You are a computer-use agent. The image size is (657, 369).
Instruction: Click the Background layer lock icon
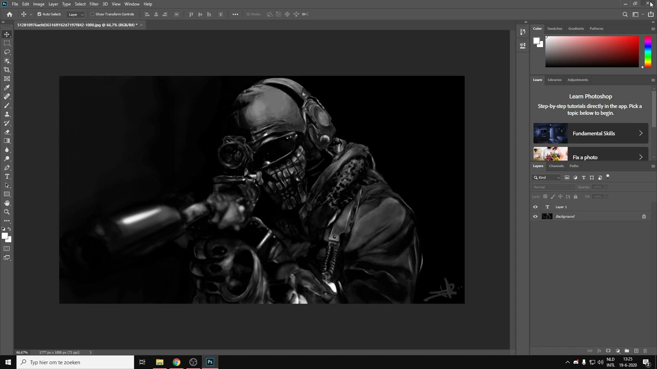644,216
